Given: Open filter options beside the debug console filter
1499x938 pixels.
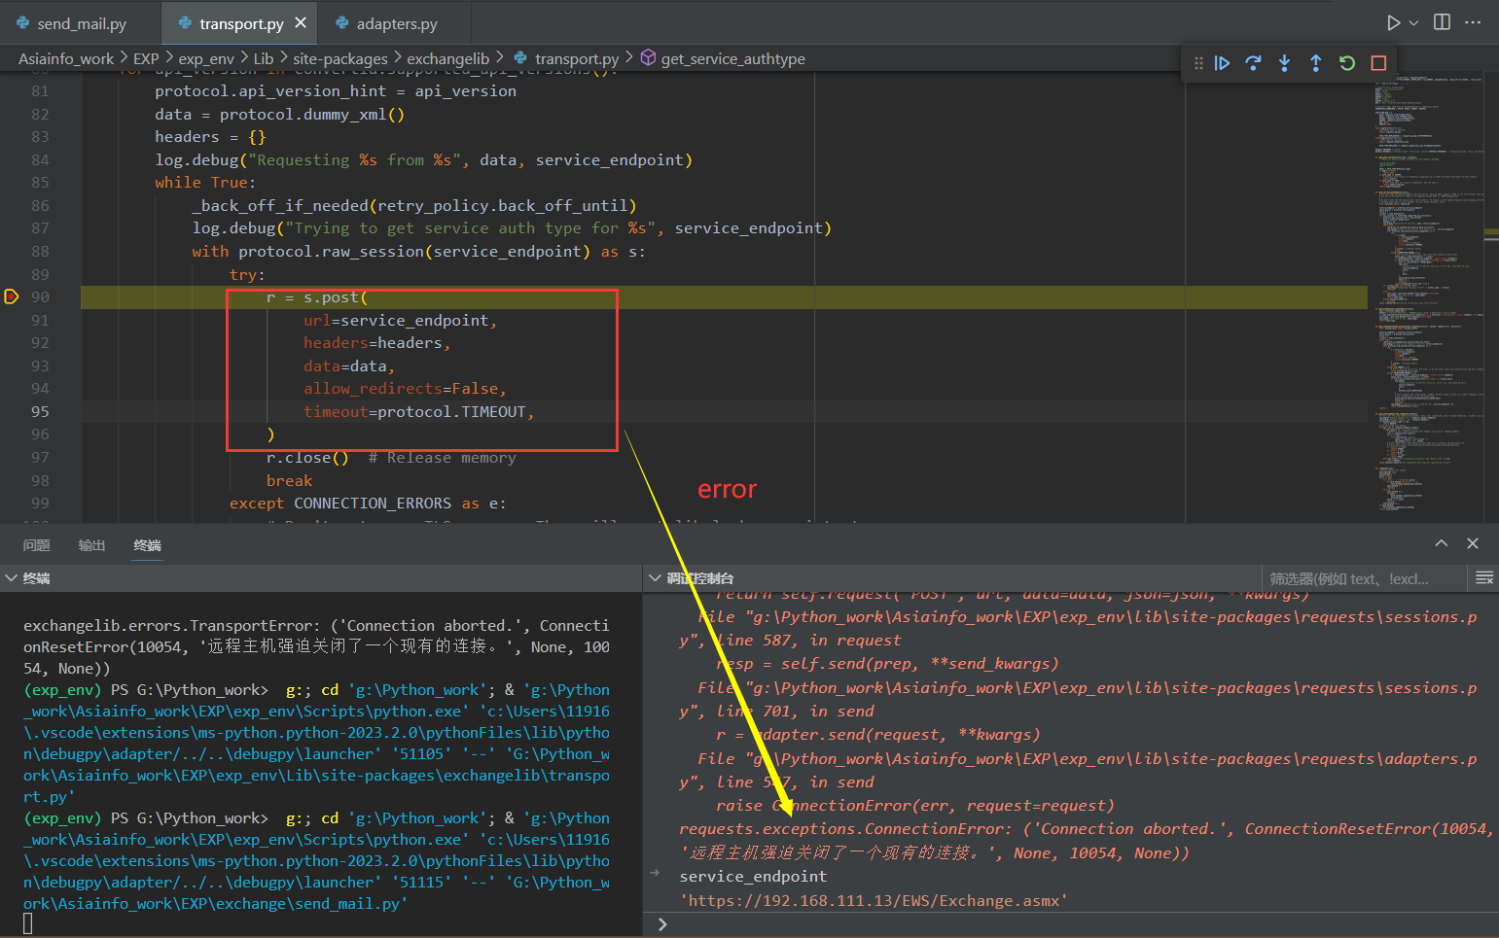Looking at the screenshot, I should click(x=1484, y=577).
